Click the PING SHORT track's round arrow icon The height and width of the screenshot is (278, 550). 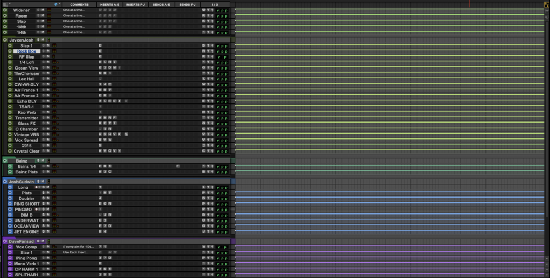[x=10, y=204]
